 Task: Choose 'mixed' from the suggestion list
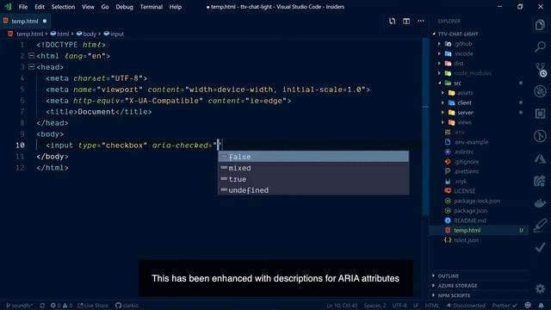click(313, 168)
